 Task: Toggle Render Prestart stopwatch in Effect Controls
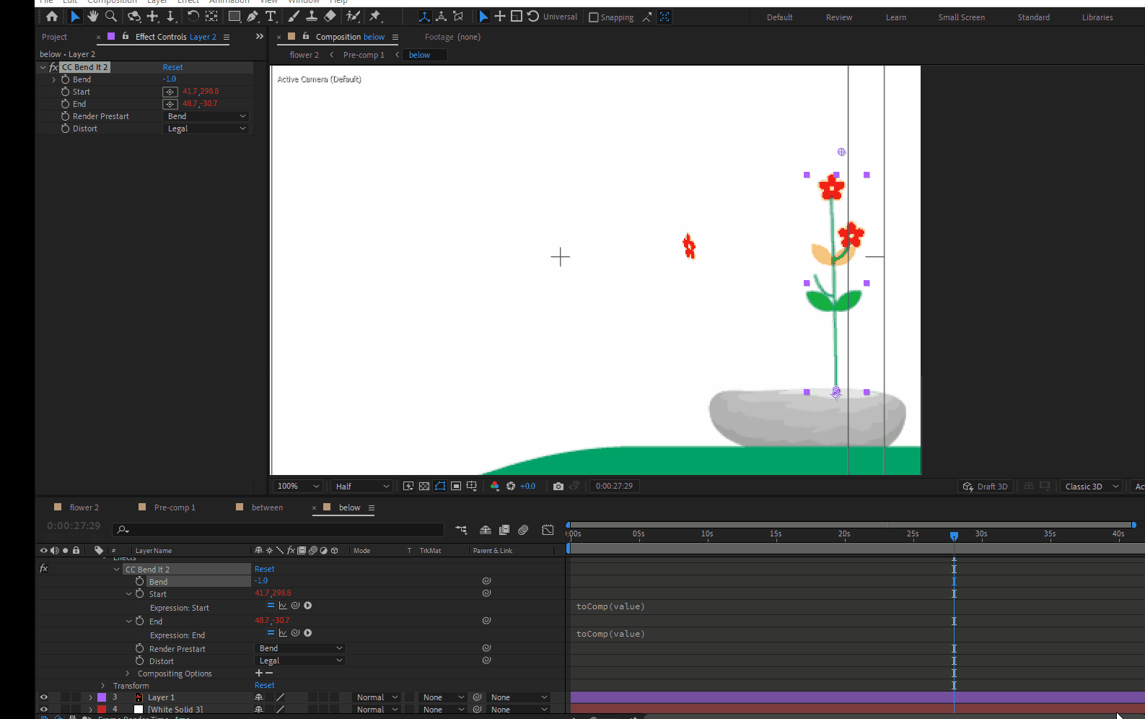tap(66, 116)
